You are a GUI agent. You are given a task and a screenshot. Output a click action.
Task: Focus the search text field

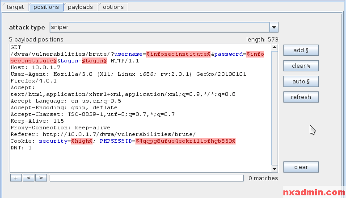point(146,178)
